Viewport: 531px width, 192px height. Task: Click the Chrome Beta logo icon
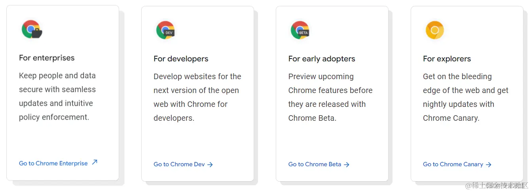300,30
